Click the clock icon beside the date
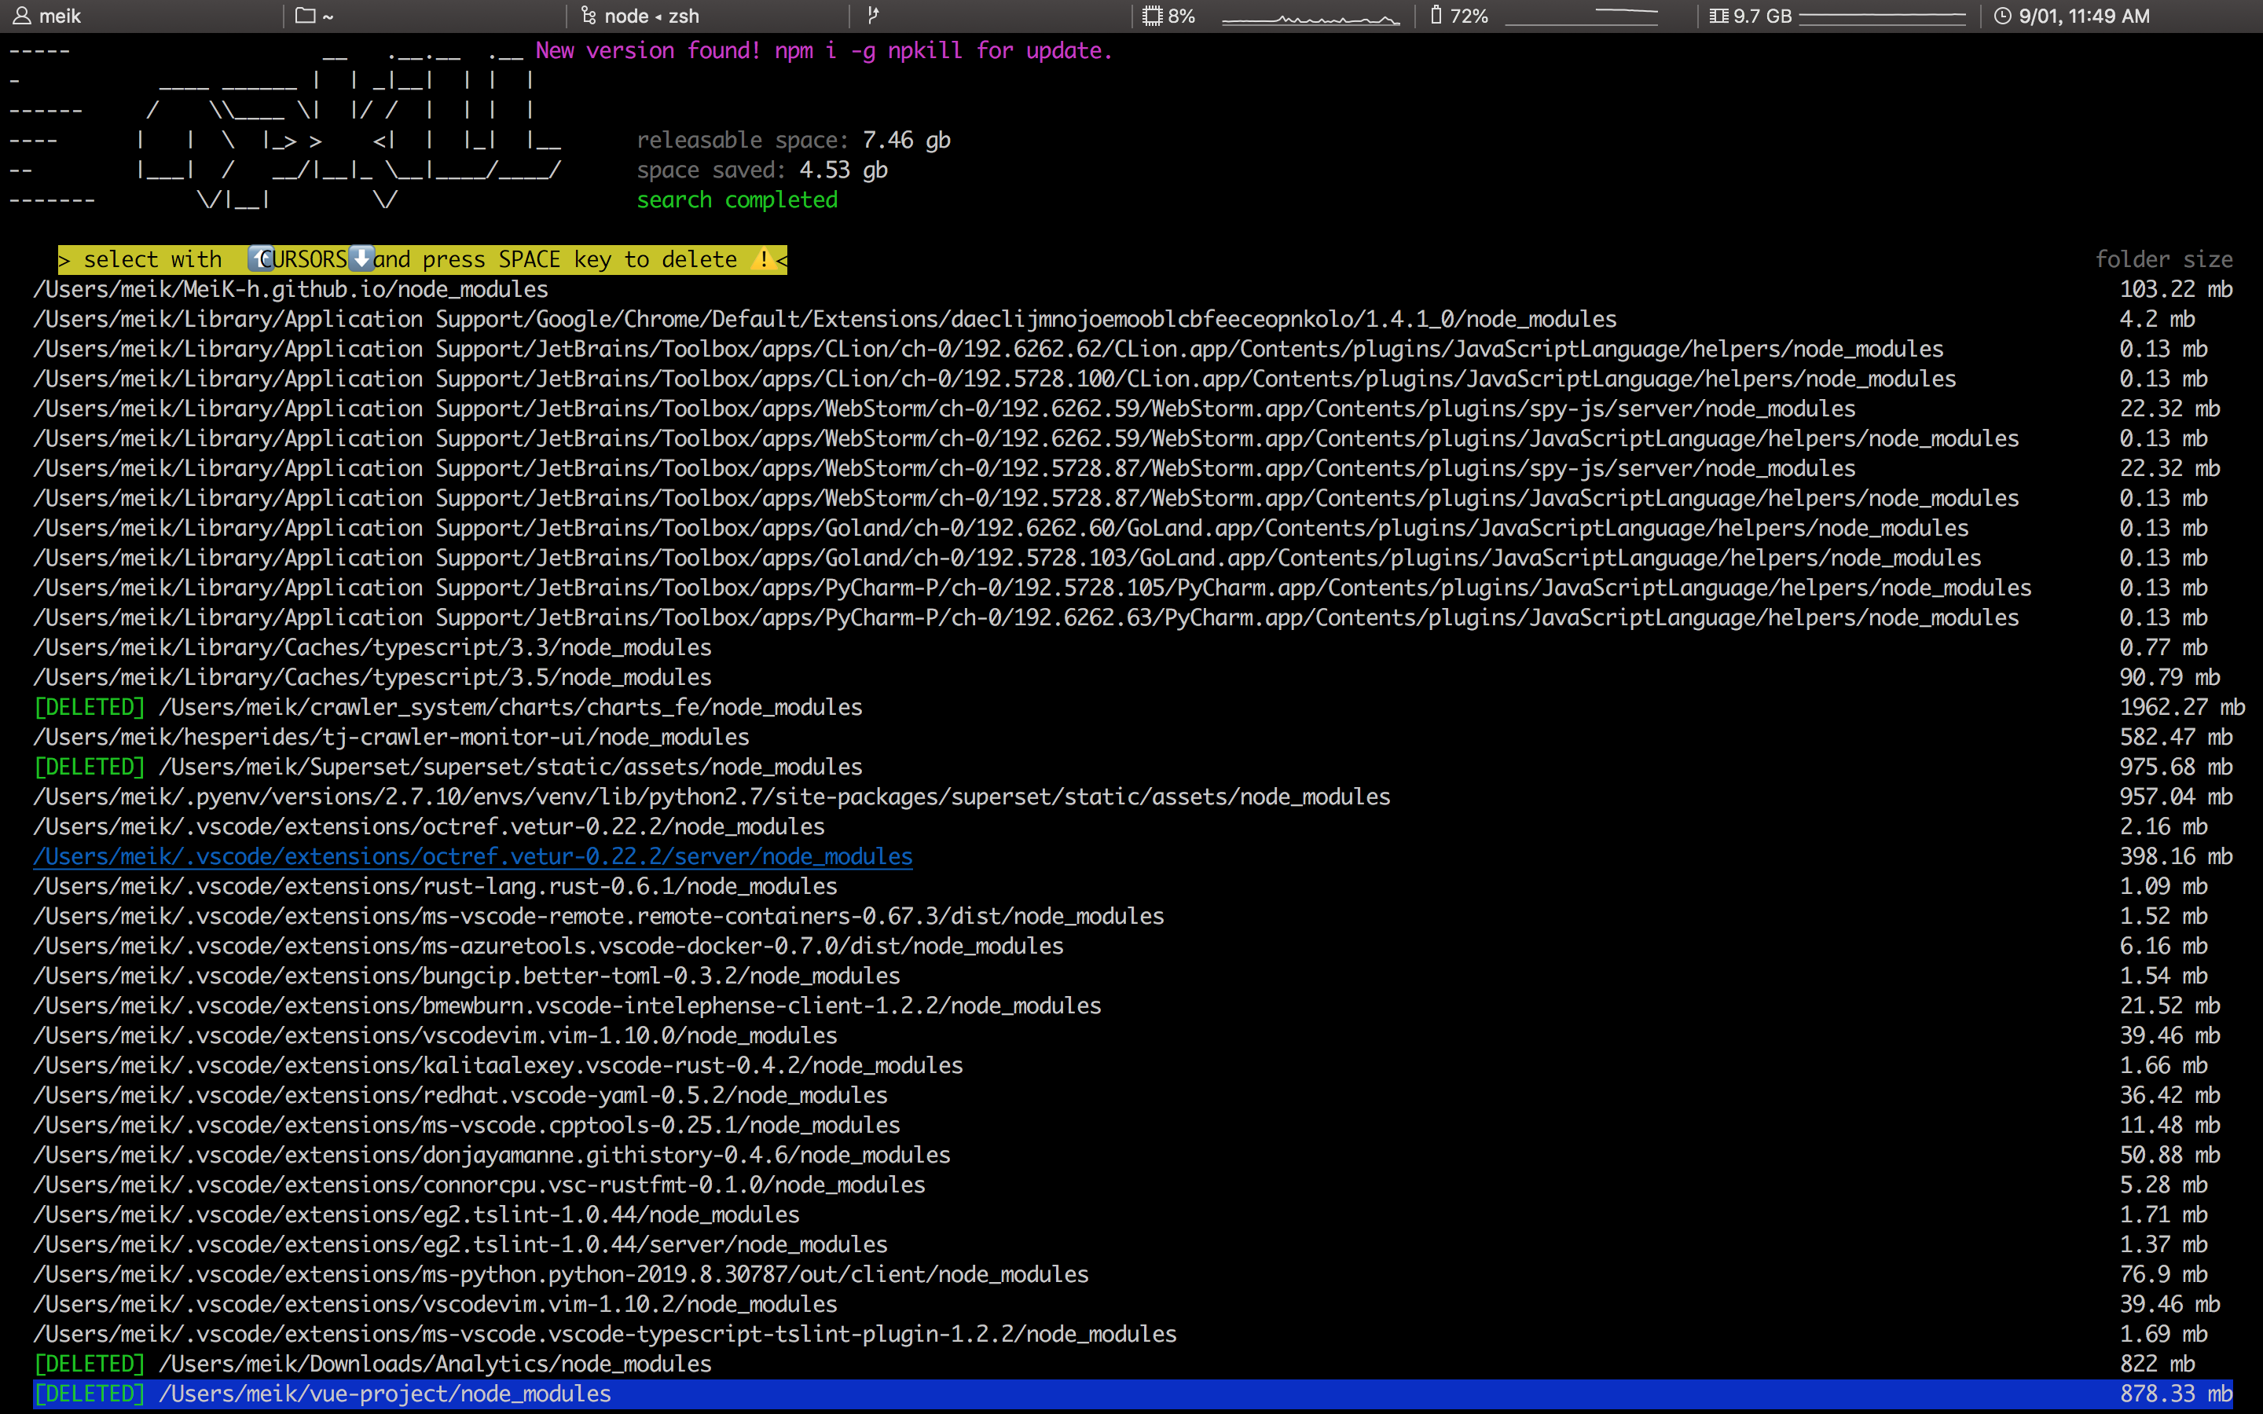This screenshot has height=1414, width=2263. [2002, 16]
